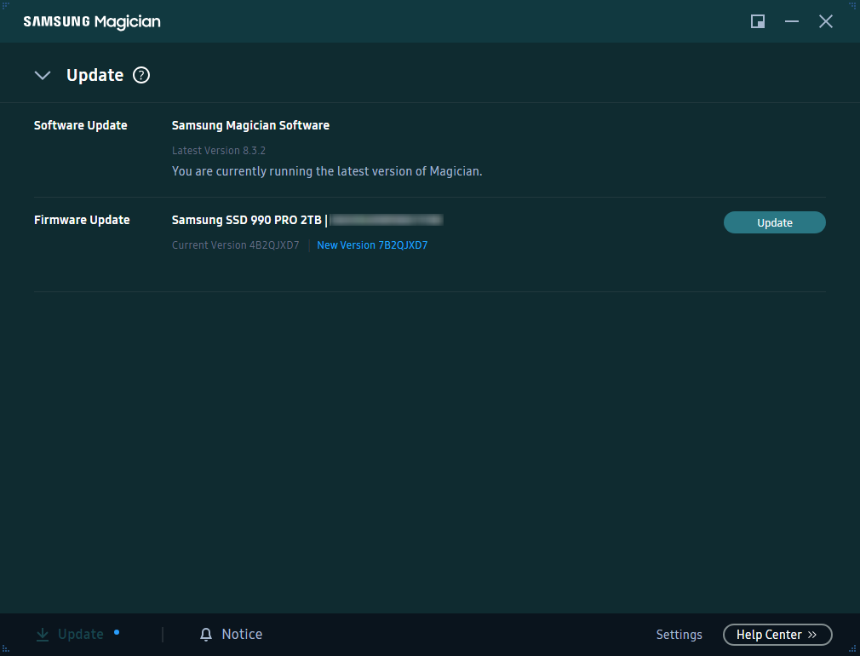
Task: Minimize the Samsung Magician window
Action: click(791, 21)
